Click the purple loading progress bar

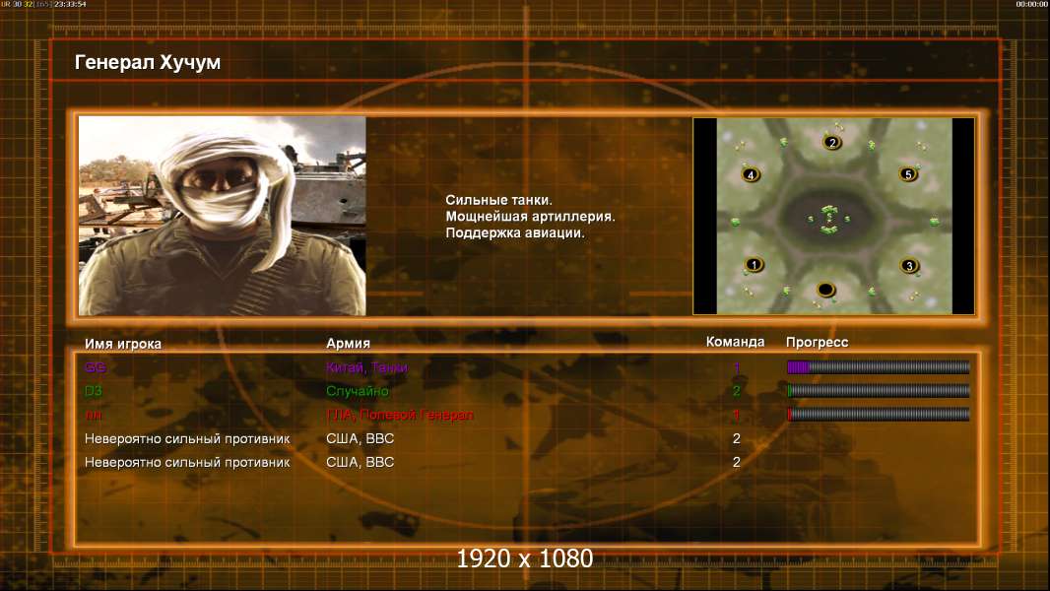[x=878, y=366]
